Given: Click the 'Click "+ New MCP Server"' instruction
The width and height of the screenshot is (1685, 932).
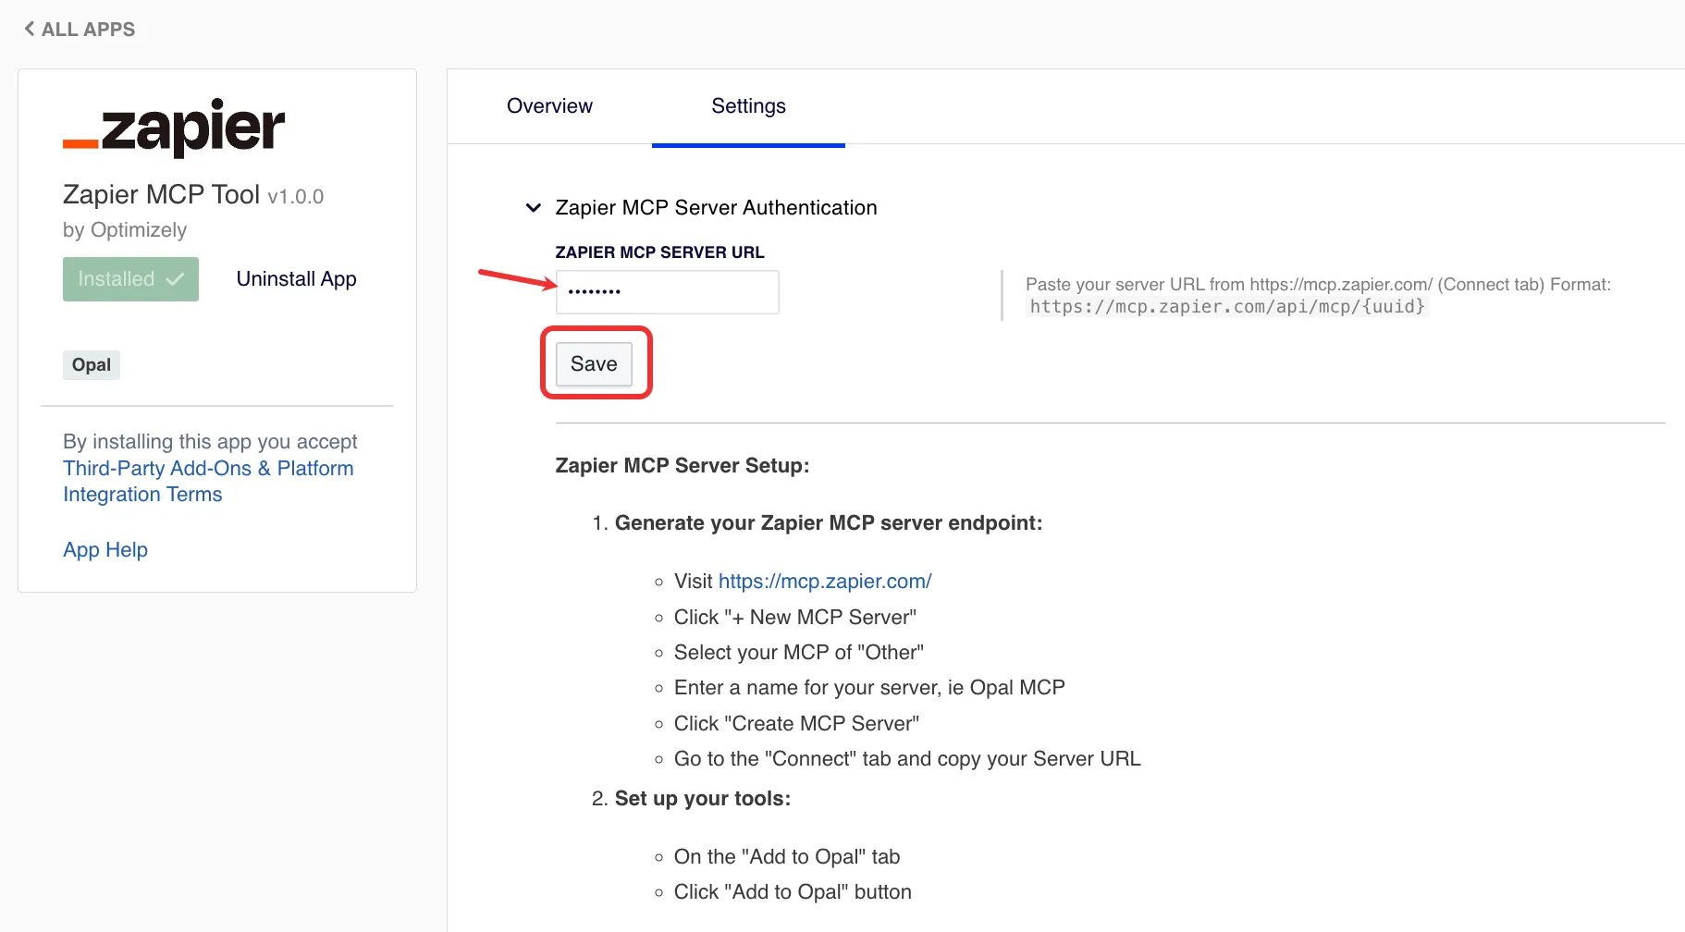Looking at the screenshot, I should [795, 618].
